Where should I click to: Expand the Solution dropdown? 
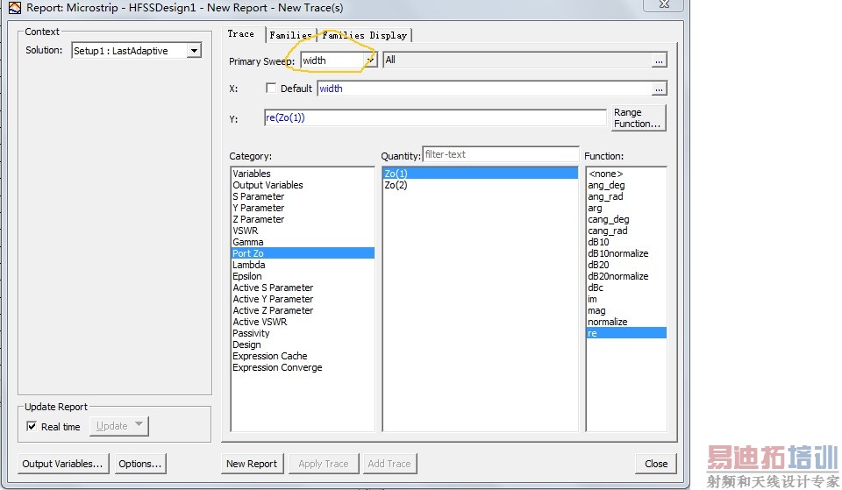pyautogui.click(x=194, y=51)
